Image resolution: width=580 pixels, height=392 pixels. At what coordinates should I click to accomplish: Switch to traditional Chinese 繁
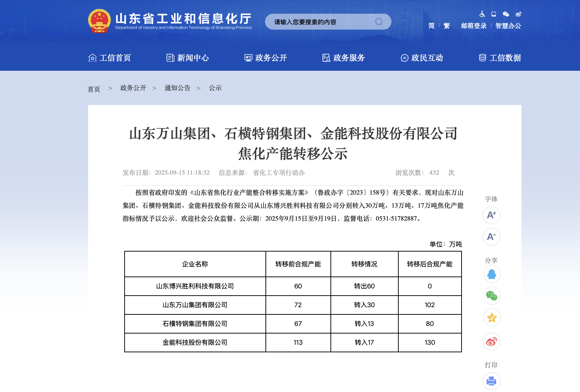pos(447,26)
